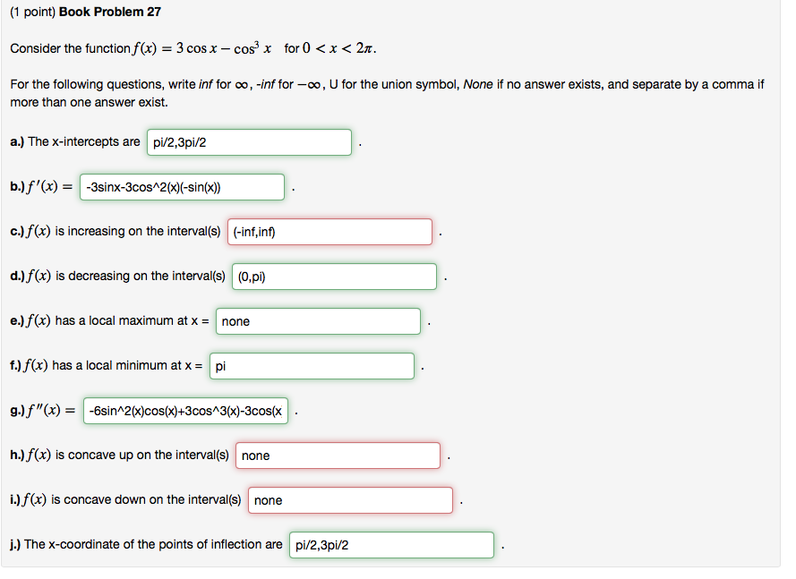Click the decreasing intervals field showing (0,pi)
Image resolution: width=796 pixels, height=579 pixels.
333,276
